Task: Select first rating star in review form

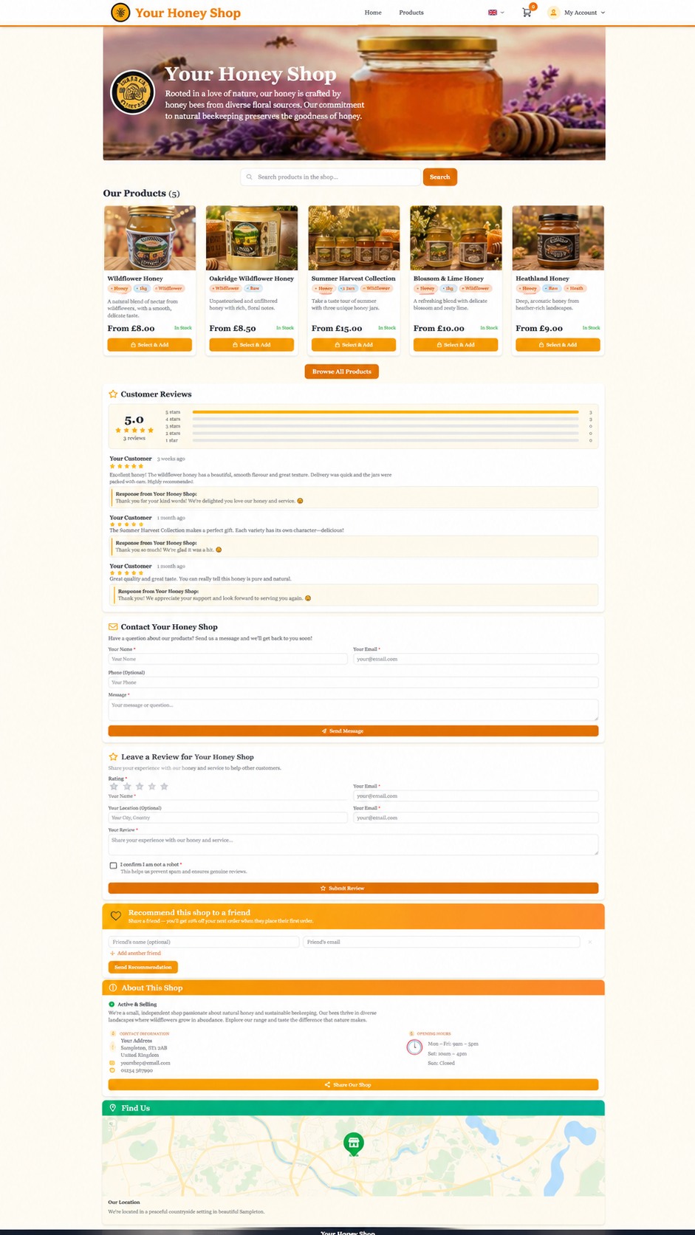Action: tap(114, 787)
